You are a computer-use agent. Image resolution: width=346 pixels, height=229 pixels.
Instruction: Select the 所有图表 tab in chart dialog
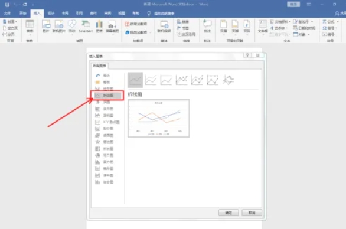coord(99,66)
